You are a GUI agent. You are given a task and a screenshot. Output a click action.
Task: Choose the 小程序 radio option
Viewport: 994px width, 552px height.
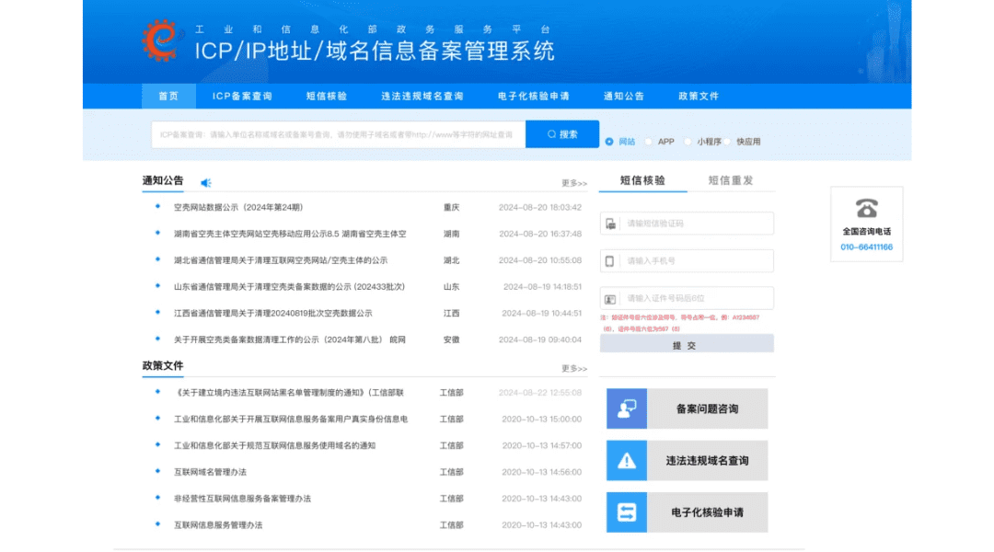pos(688,142)
